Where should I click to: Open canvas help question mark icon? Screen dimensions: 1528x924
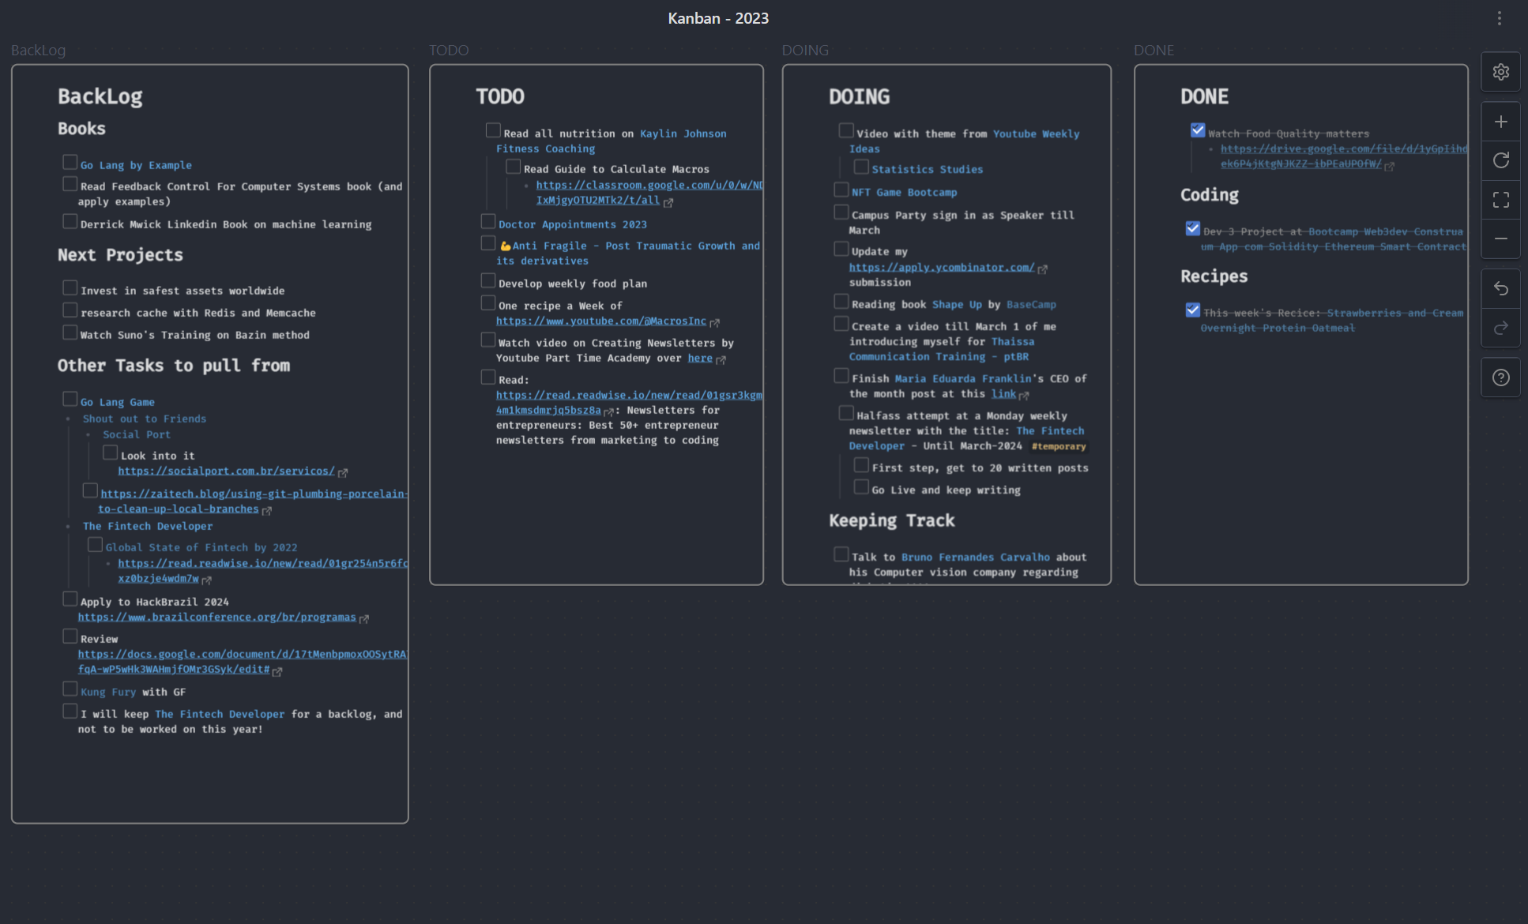(1500, 377)
